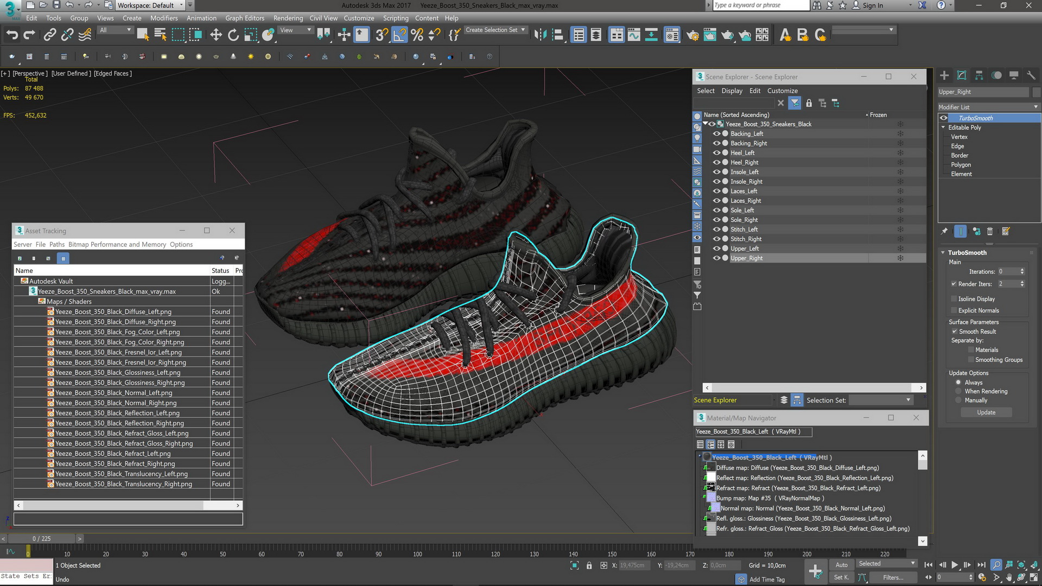Enable the Explicit Normals checkbox

click(x=954, y=310)
